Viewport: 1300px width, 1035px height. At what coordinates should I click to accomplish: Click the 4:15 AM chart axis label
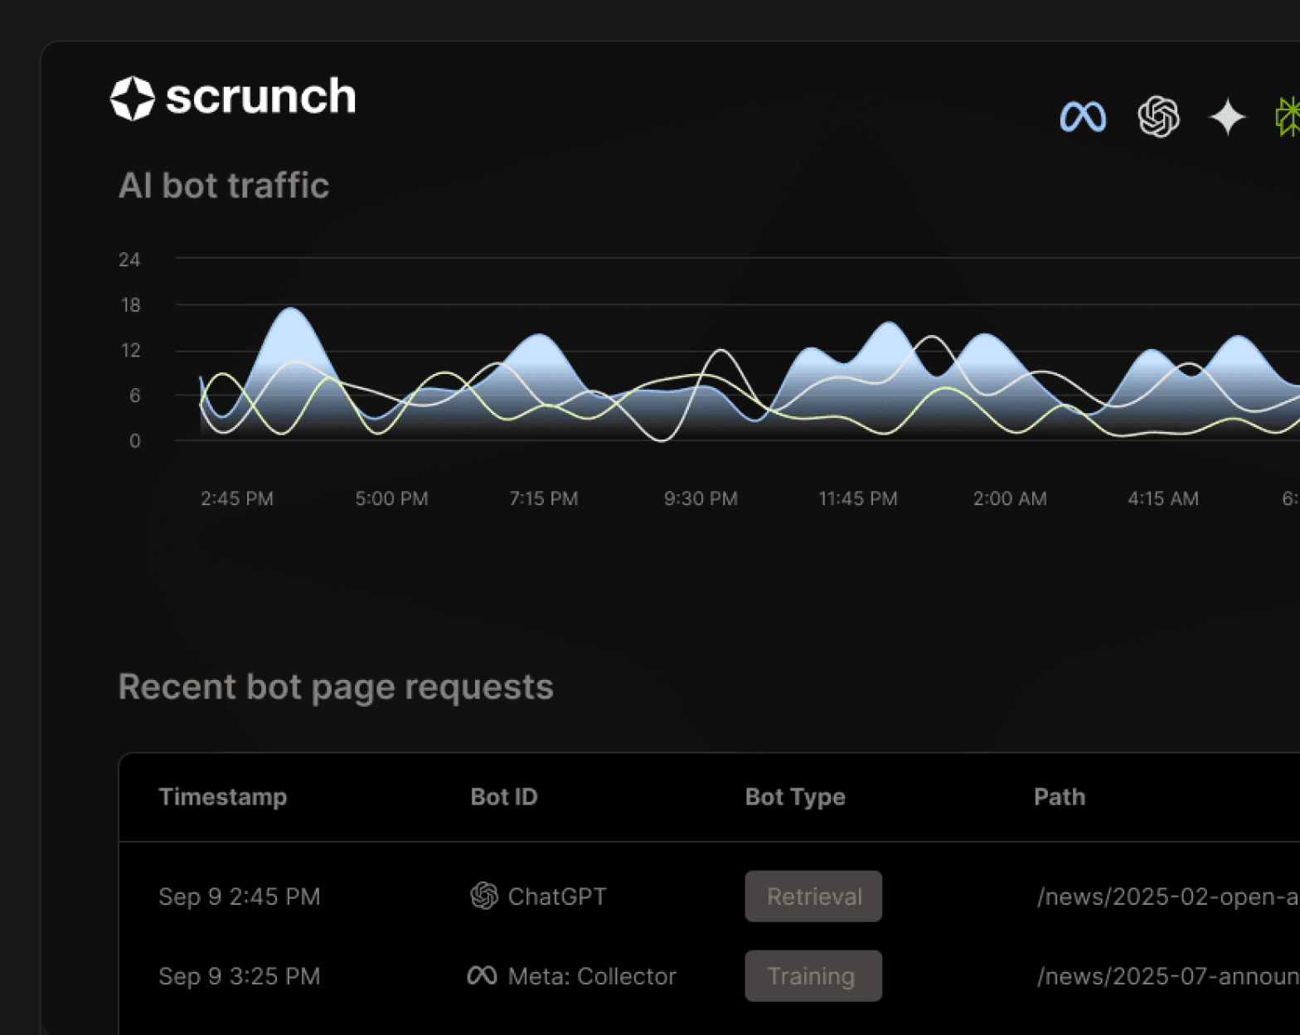click(x=1163, y=498)
